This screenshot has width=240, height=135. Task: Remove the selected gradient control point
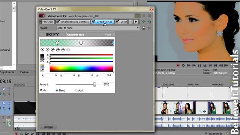pyautogui.click(x=48, y=49)
